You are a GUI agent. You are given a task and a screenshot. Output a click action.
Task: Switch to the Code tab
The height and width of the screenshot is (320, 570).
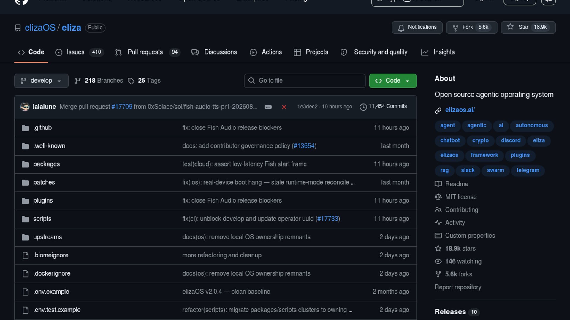coord(31,52)
